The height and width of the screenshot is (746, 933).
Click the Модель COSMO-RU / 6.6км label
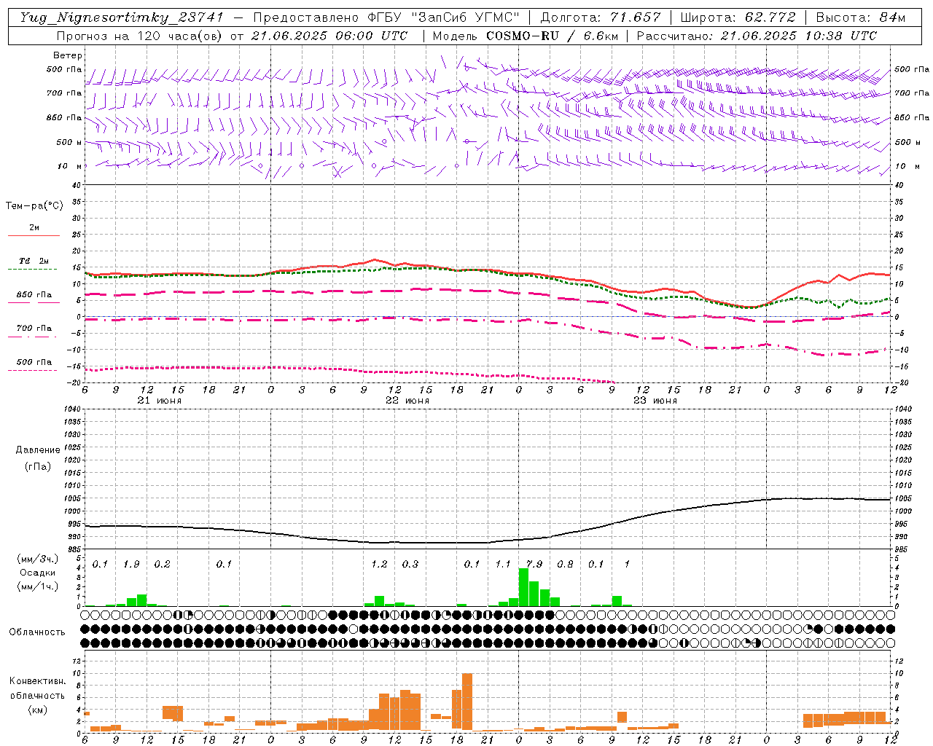(x=524, y=36)
